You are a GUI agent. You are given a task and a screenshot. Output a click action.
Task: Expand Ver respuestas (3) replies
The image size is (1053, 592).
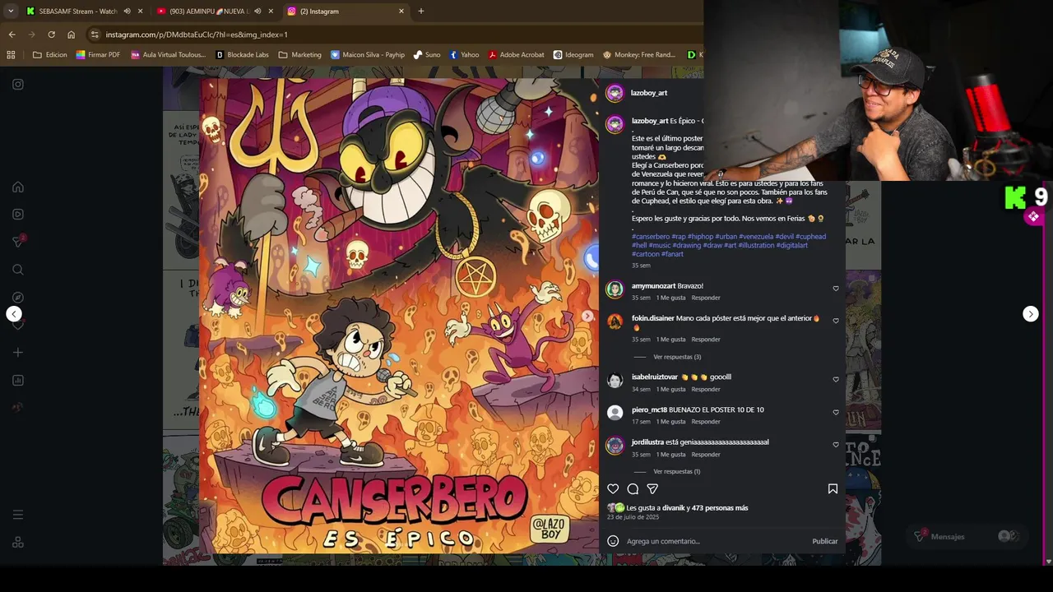(x=677, y=357)
